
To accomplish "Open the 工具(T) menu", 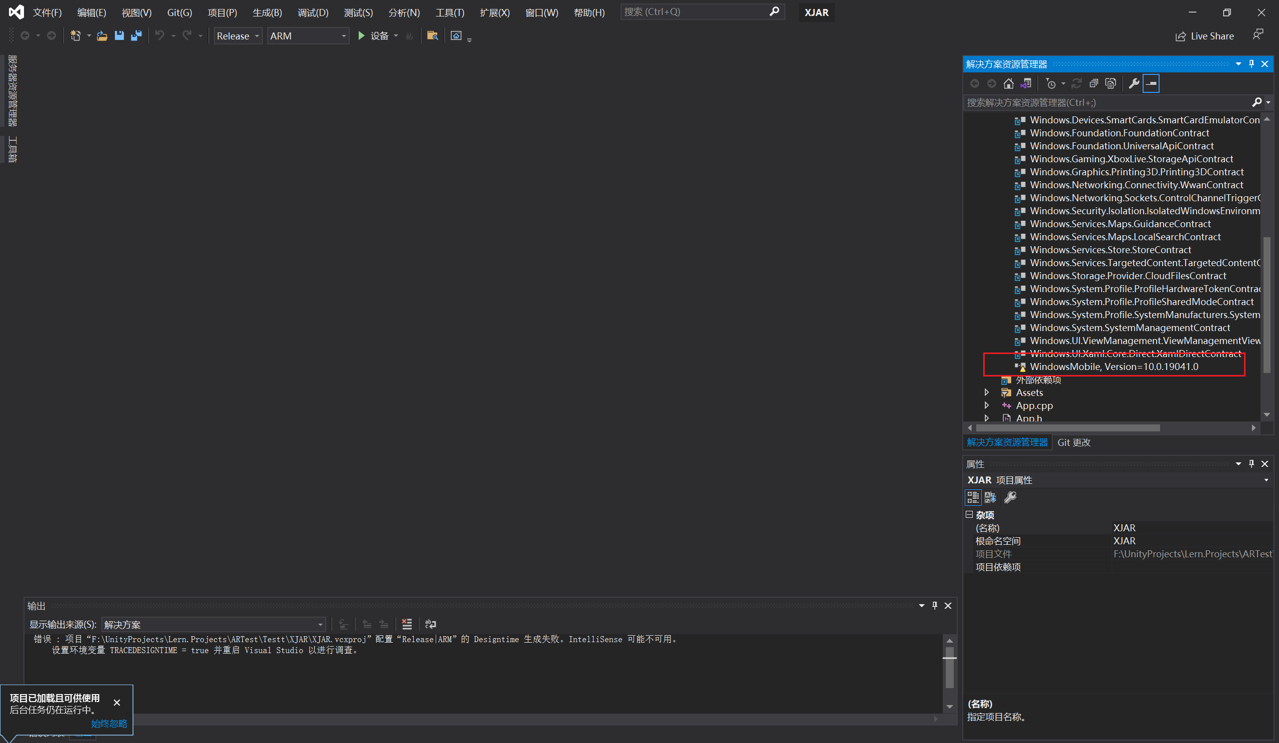I will coord(450,12).
